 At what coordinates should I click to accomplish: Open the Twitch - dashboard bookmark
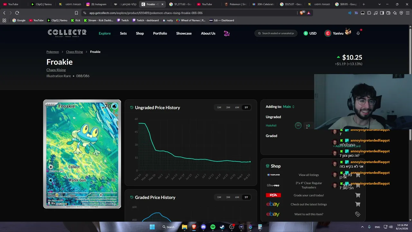click(x=145, y=20)
